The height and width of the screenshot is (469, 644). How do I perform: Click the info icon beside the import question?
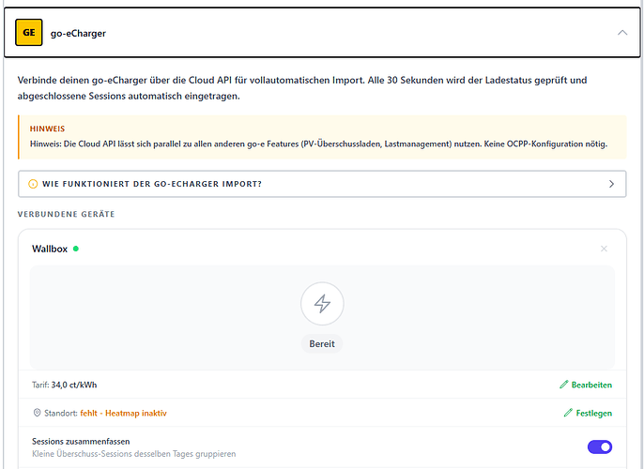[33, 184]
